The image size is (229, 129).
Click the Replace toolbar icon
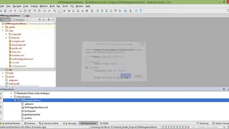click(39, 11)
